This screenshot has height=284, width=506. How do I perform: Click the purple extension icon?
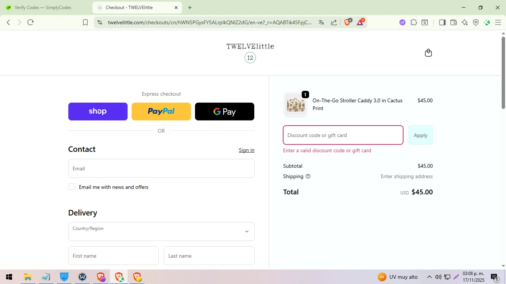(x=402, y=23)
